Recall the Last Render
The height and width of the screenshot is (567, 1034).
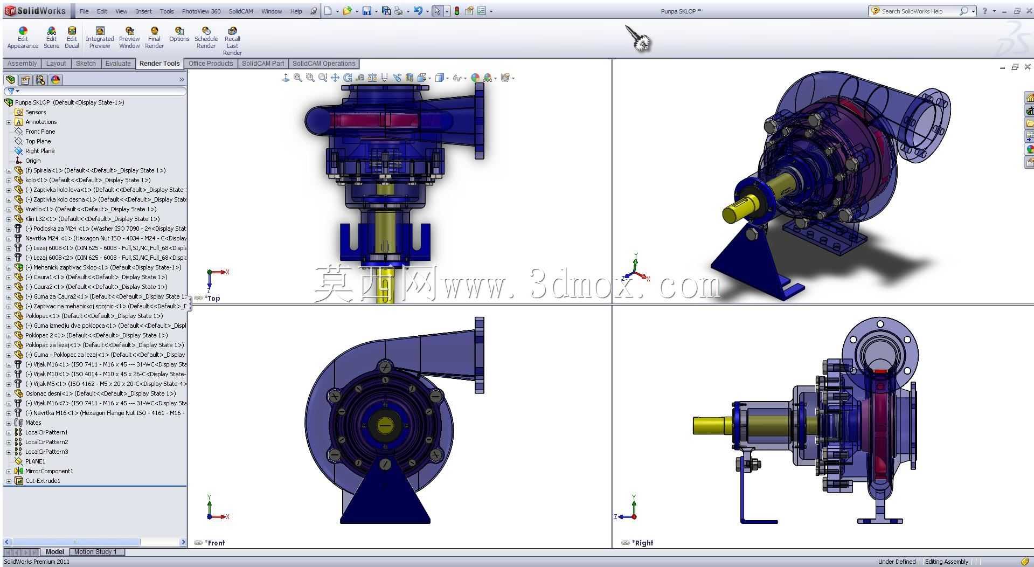232,41
